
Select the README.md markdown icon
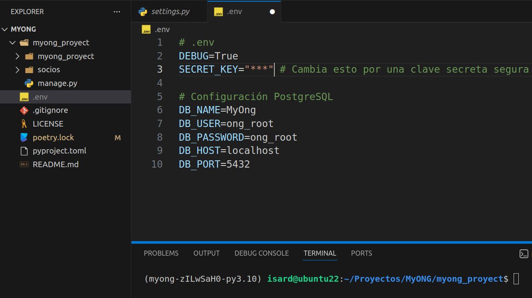[24, 164]
